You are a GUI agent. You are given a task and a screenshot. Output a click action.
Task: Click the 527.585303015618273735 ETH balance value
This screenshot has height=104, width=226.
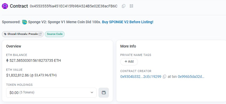tap(35, 60)
